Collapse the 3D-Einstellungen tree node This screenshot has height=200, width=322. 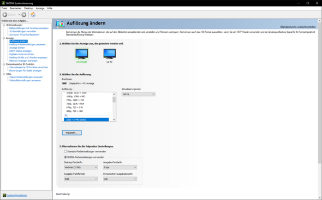tap(4, 25)
